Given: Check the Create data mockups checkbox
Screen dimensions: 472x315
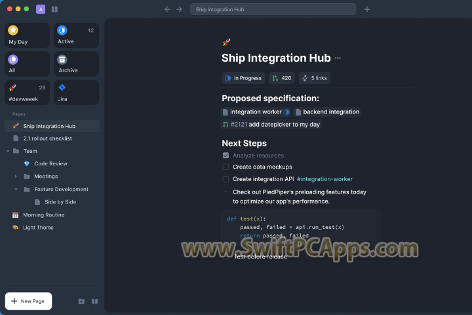Looking at the screenshot, I should [226, 167].
